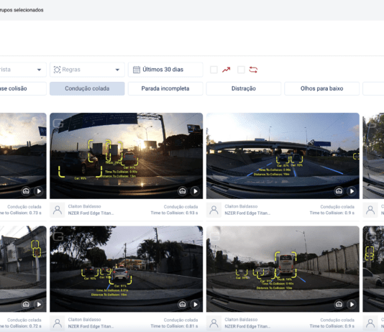Click NZER Ford Edge Titan under bus video
Image resolution: width=384 pixels, height=332 pixels.
[247, 326]
